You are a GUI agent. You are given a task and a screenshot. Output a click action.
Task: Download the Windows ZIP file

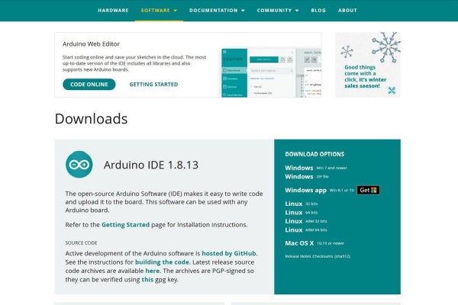point(307,177)
